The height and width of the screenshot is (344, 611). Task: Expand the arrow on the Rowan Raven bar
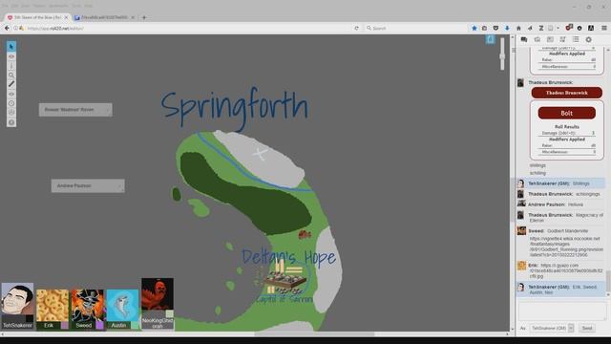[x=108, y=110]
